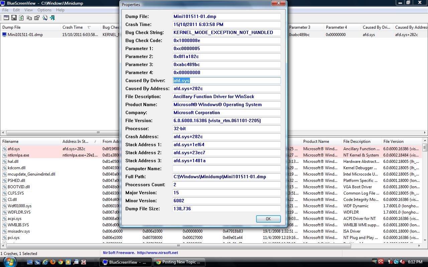Click the empty Computer Name field
Screen dimensions: 428x267
point(226,169)
